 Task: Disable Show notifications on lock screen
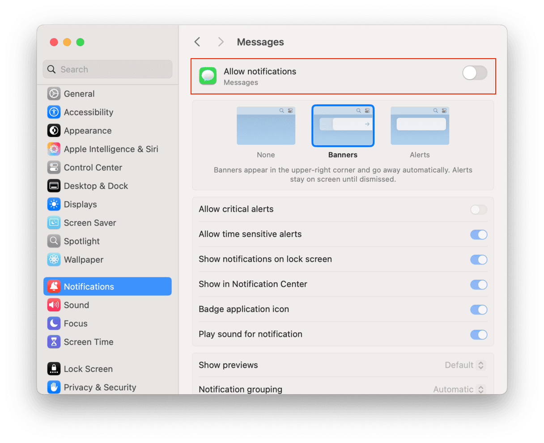(x=479, y=260)
